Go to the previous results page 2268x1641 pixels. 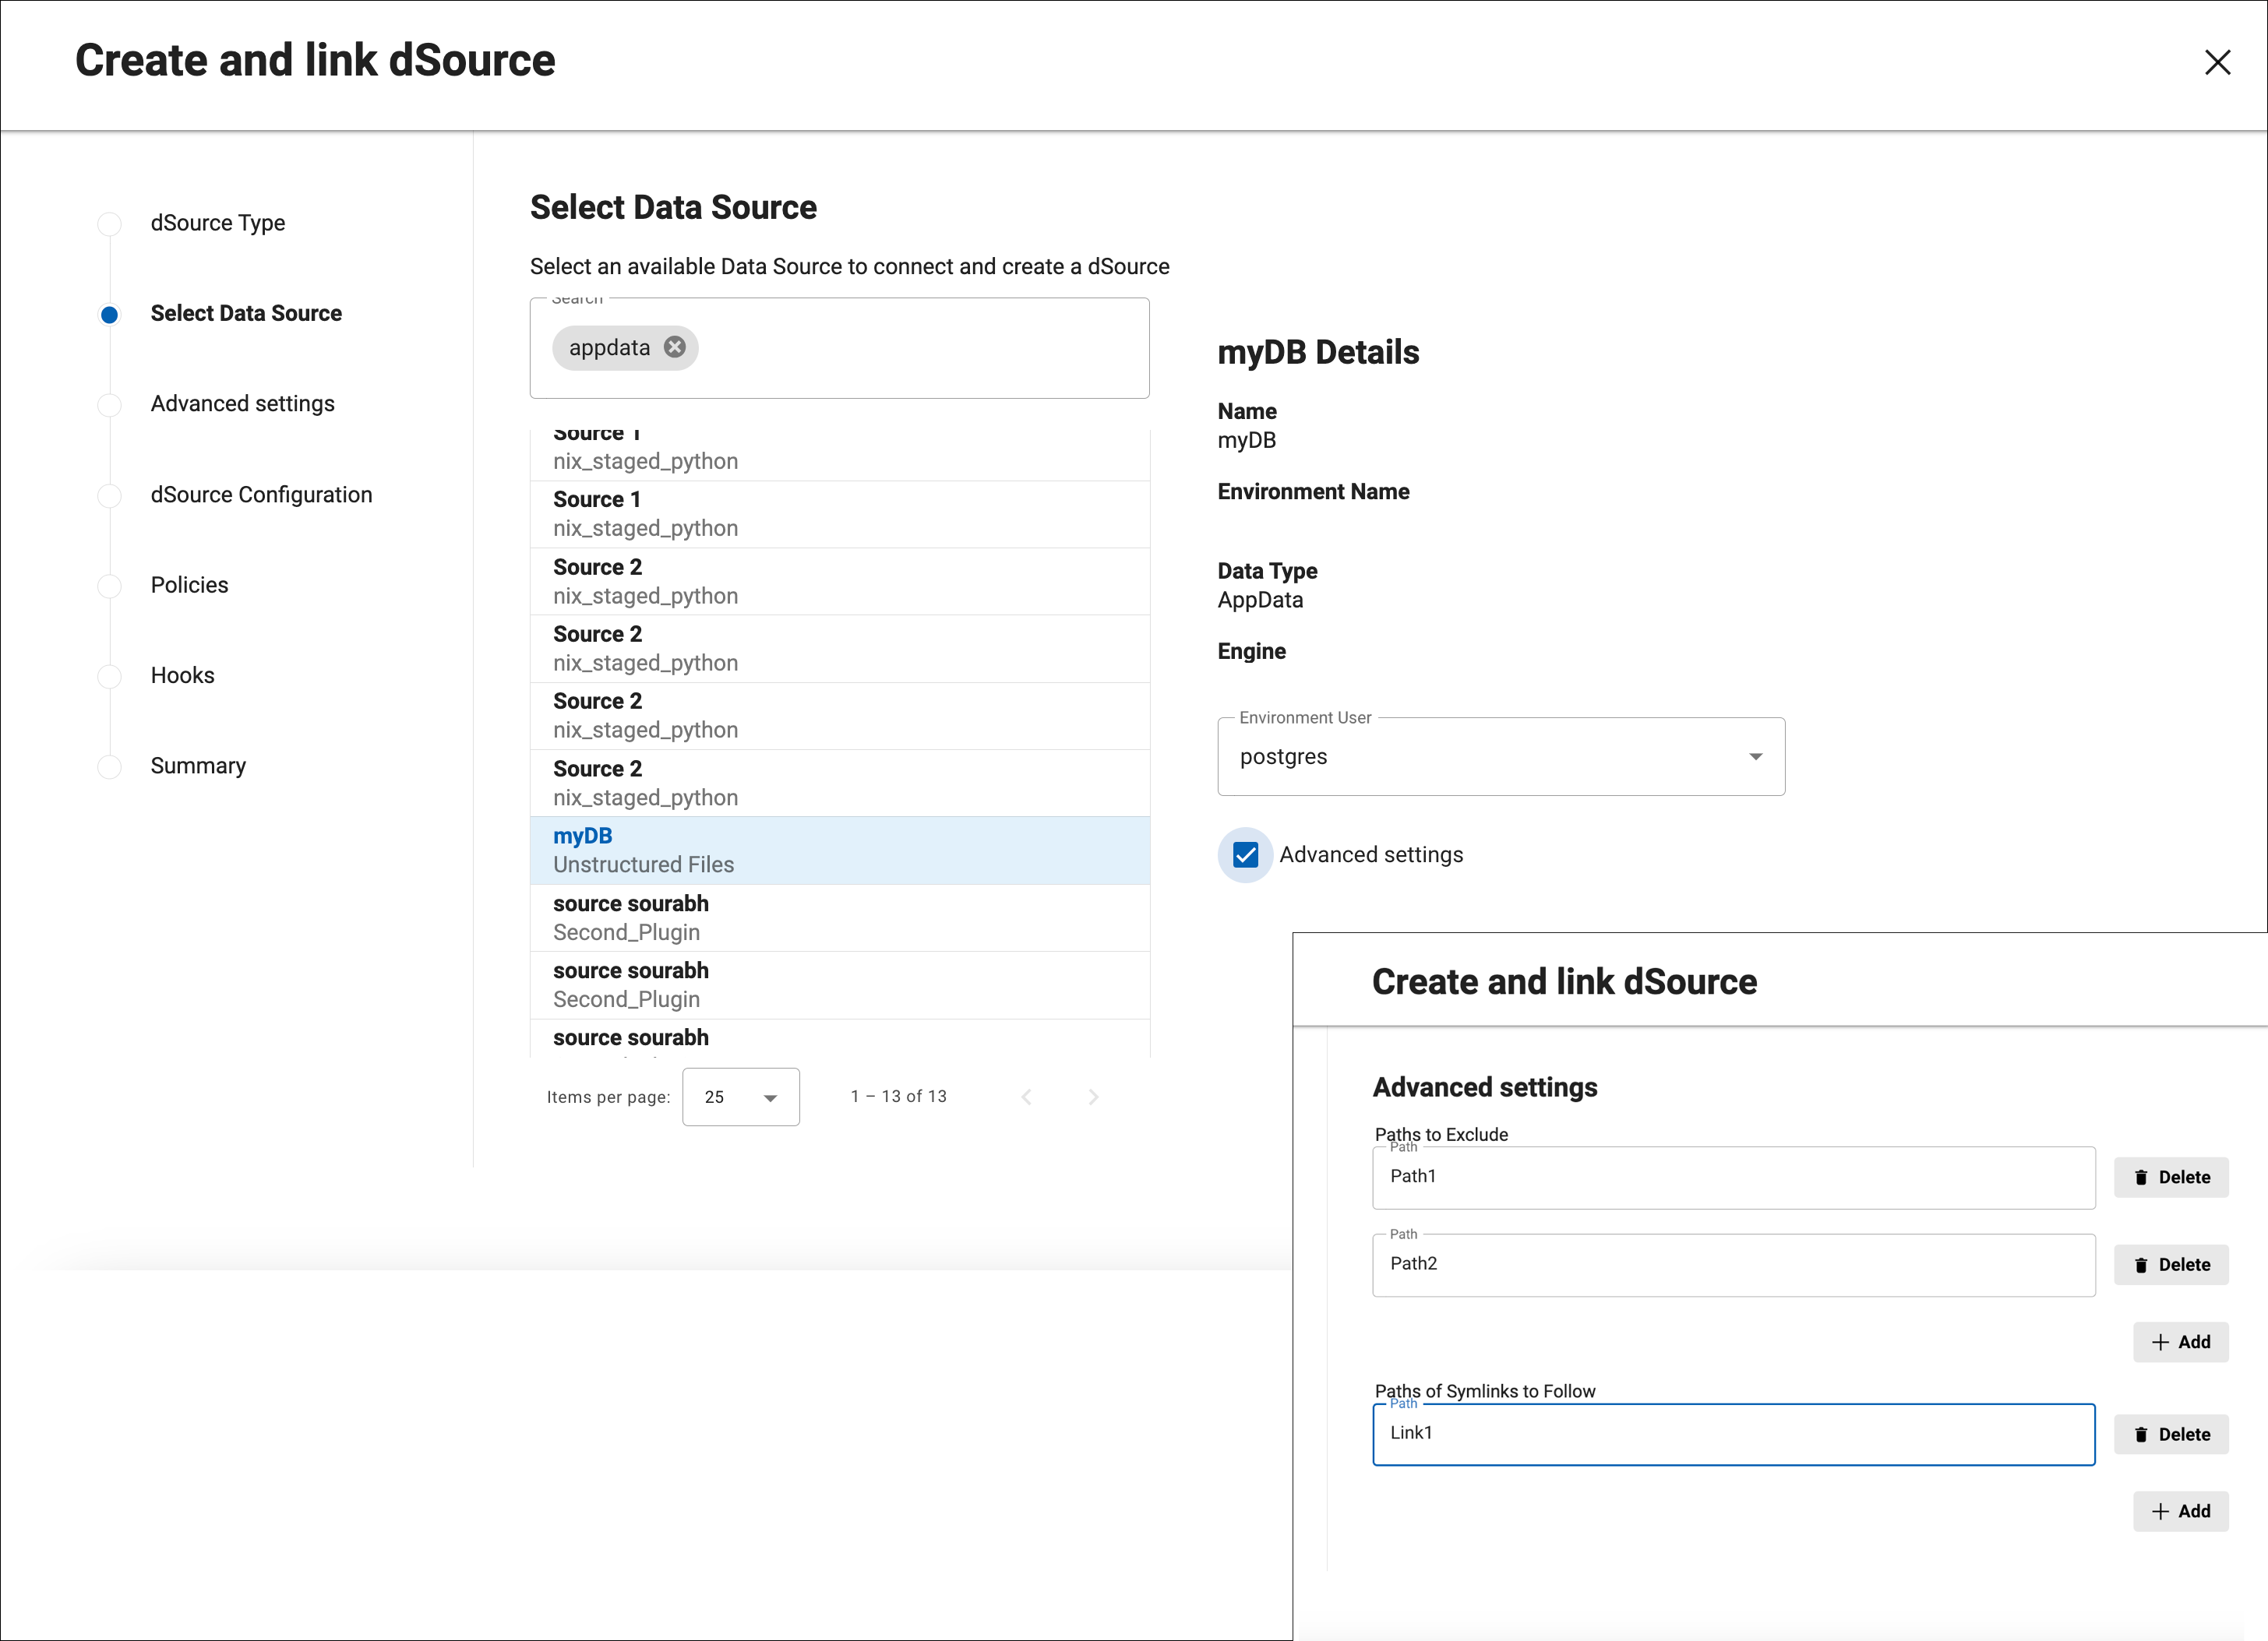tap(1026, 1097)
